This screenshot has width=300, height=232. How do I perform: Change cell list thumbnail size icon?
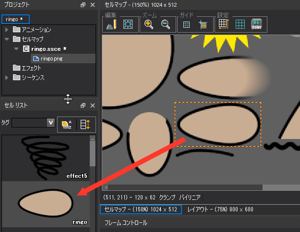[85, 125]
